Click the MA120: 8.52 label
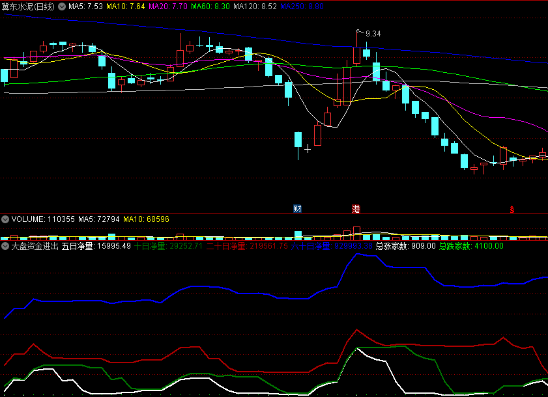The width and height of the screenshot is (548, 397). (255, 7)
